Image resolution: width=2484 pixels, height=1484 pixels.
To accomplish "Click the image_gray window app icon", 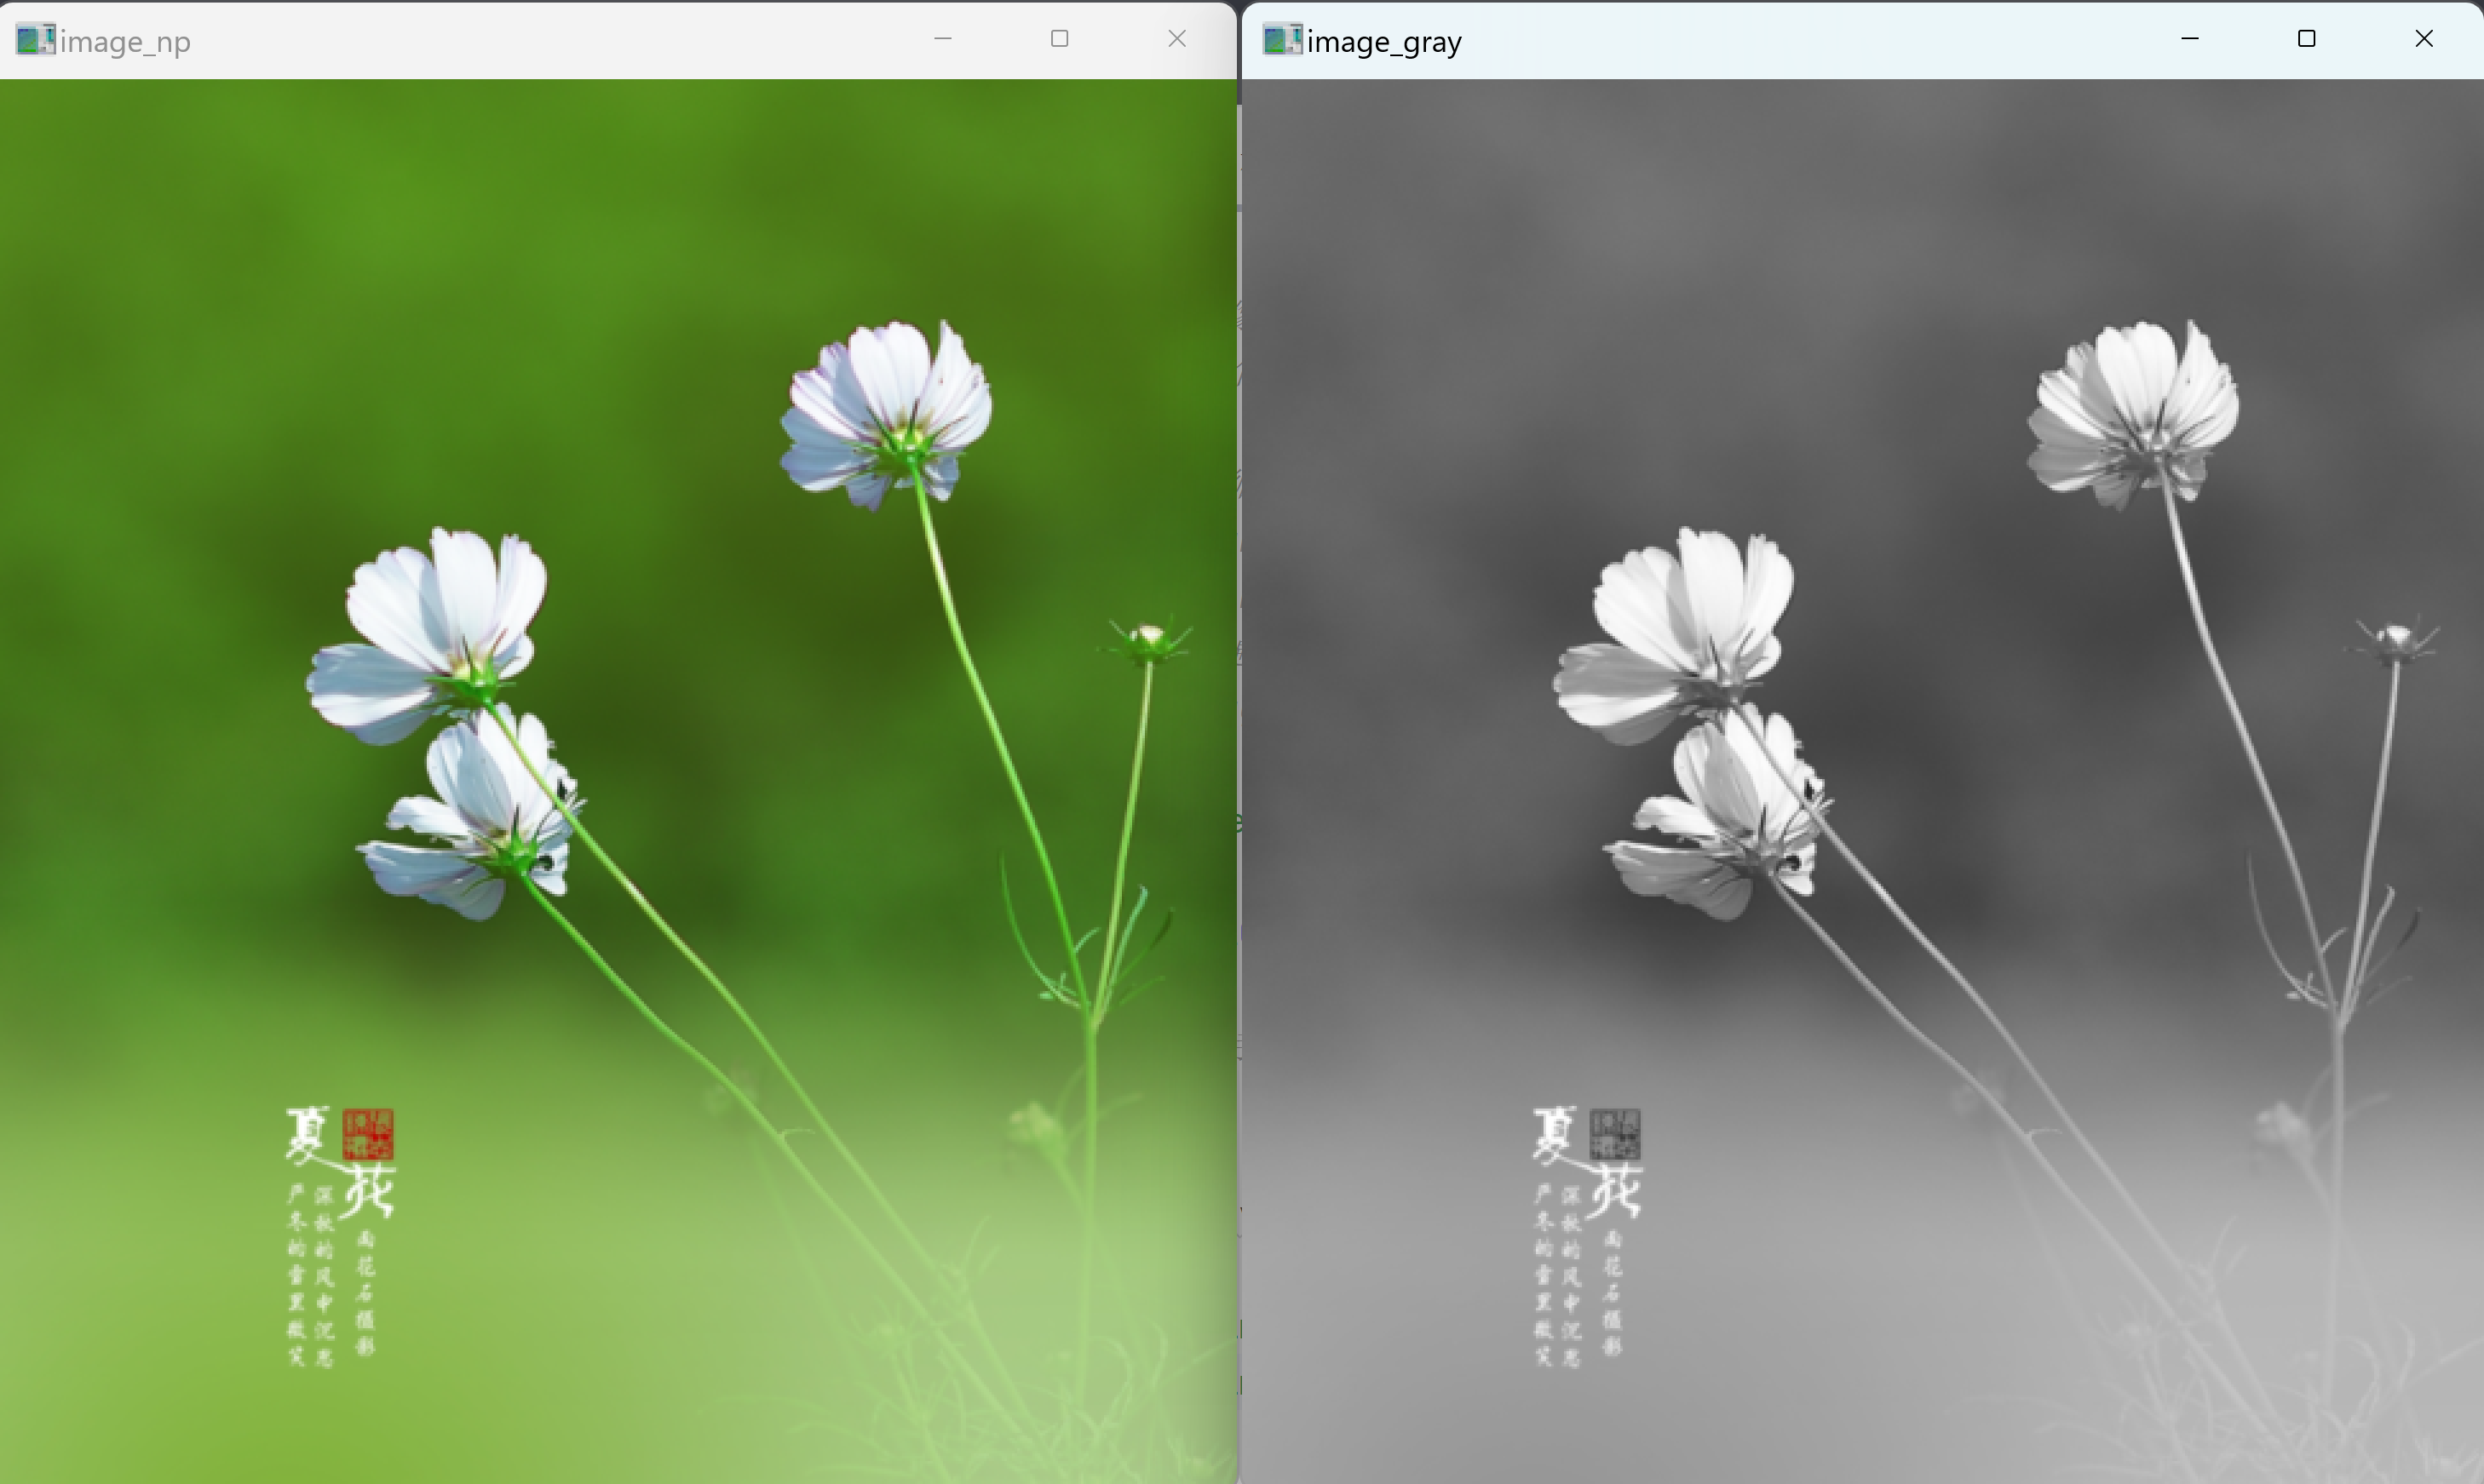I will (x=1281, y=40).
